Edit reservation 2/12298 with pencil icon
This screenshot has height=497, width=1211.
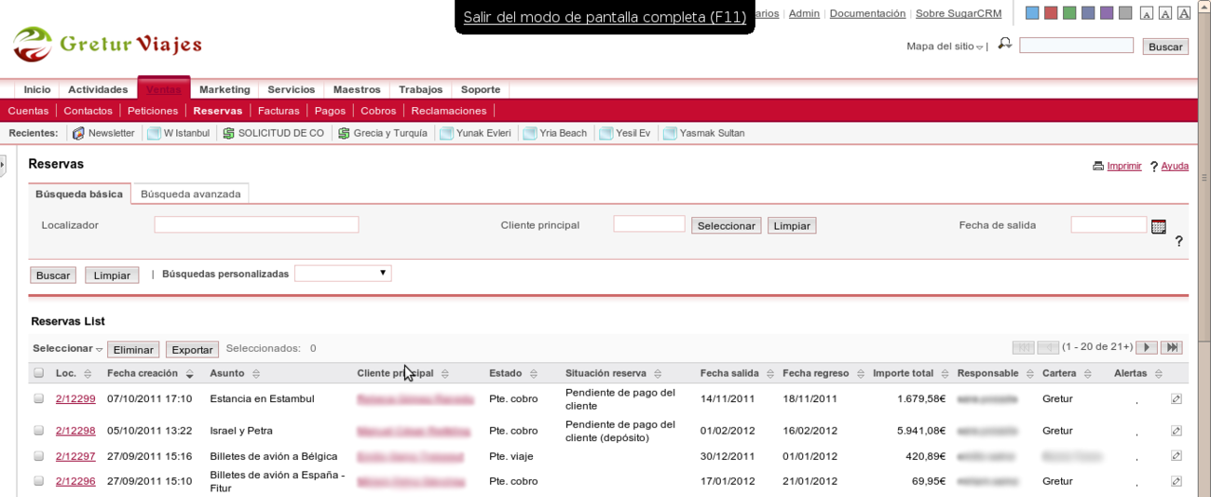click(1177, 431)
